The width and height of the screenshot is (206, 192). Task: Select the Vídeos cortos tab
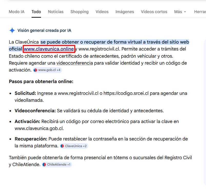pos(154,12)
